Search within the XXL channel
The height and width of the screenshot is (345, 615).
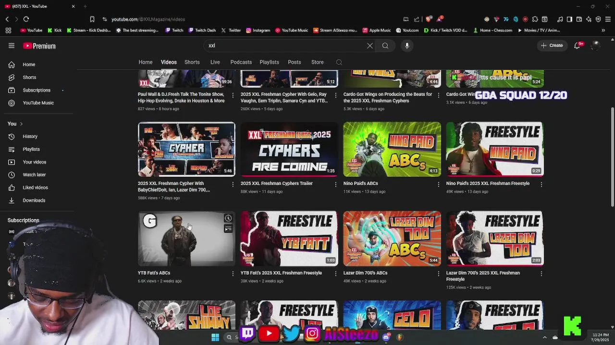tap(339, 62)
